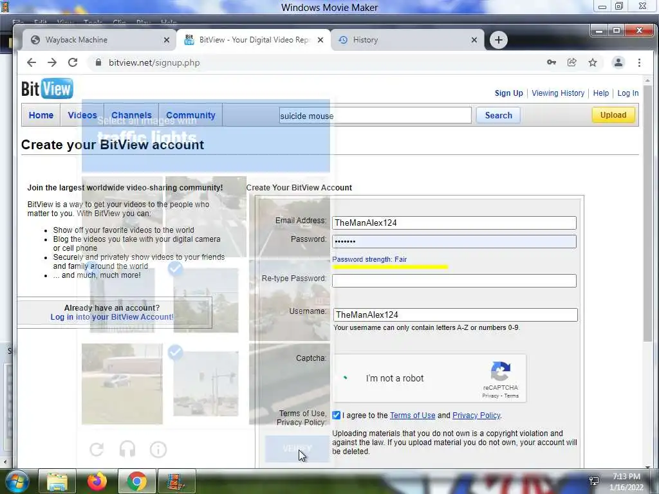The image size is (659, 494).
Task: Open reCAPTCHA Privacy link
Action: [490, 396]
